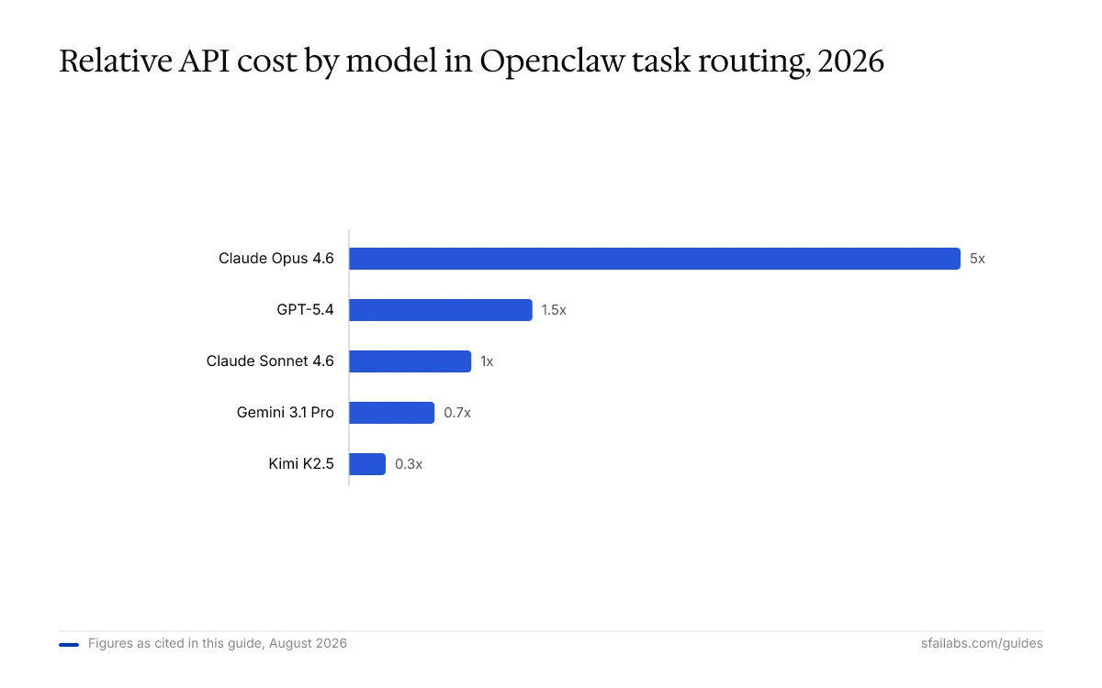Click the Gemini 3.1 Pro bar
Screen dimensions: 1102x688
(391, 413)
